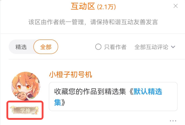Viewport: 185px width, 125px height.
Task: Expand the chevron arrow beside 全部互动评论
Action: tap(173, 47)
